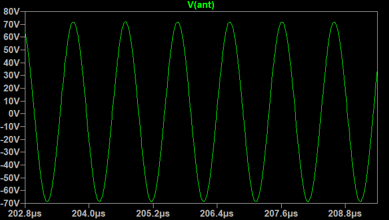The height and width of the screenshot is (220, 389).
Task: Select the -60V vertical axis label
Action: (x=10, y=190)
